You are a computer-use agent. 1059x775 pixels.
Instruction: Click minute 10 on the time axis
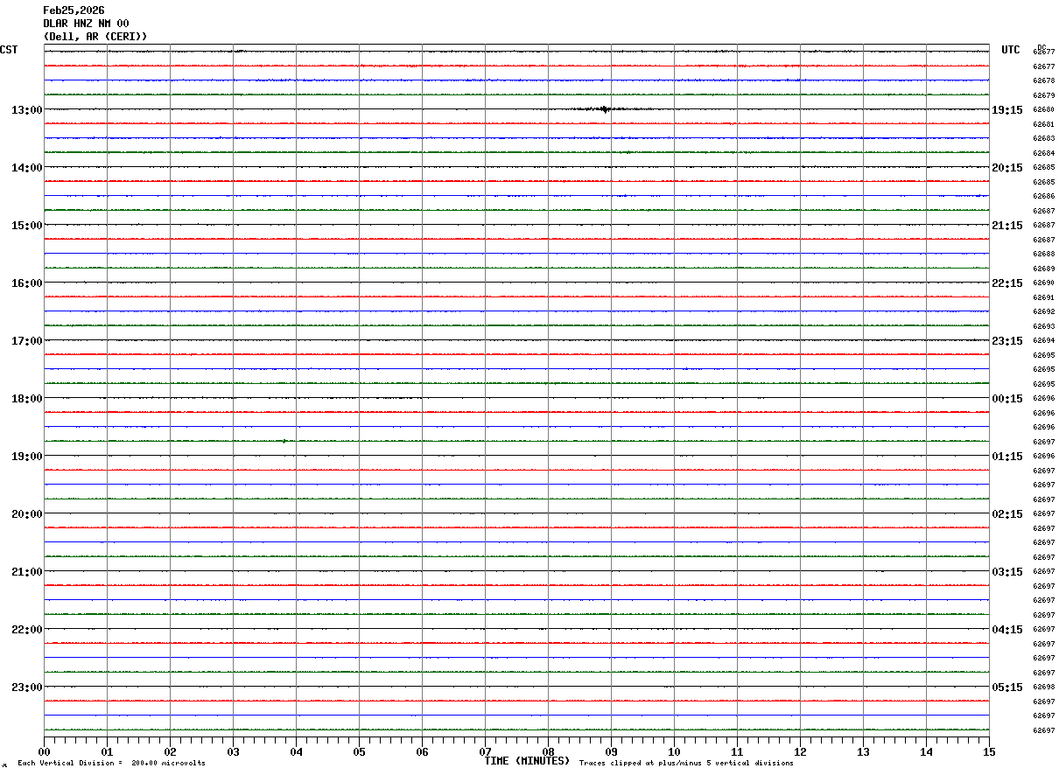pyautogui.click(x=675, y=751)
